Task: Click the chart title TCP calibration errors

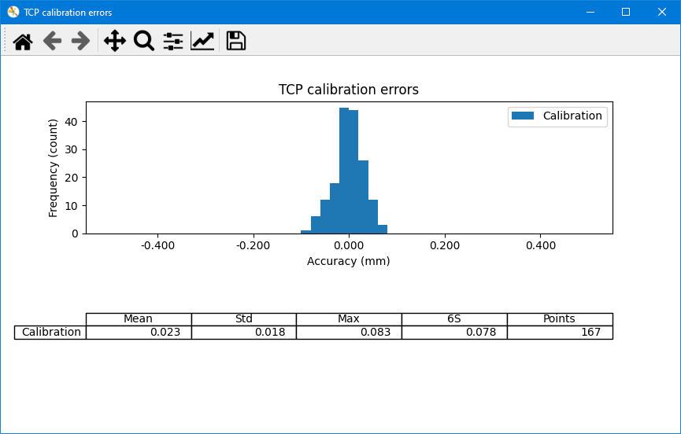Action: pos(349,90)
